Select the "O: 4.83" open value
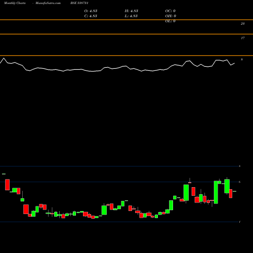This screenshot has width=253, height=253. [91, 11]
